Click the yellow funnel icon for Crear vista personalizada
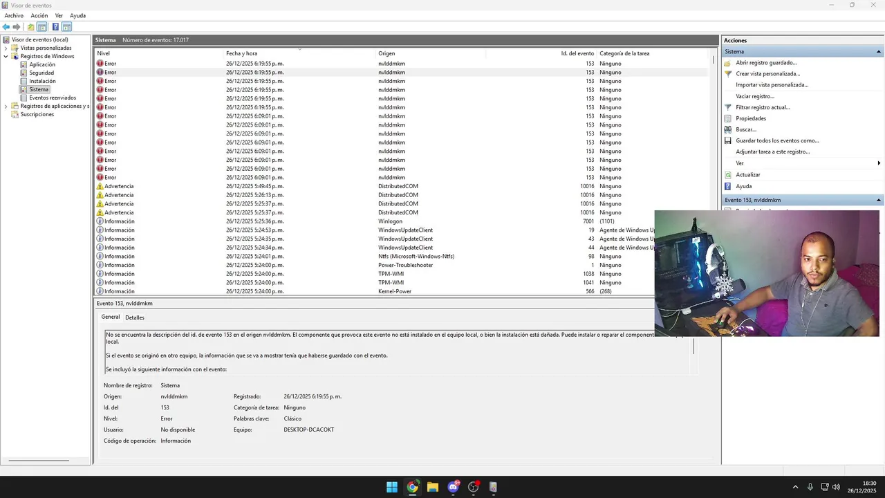Image resolution: width=885 pixels, height=498 pixels. pos(727,74)
